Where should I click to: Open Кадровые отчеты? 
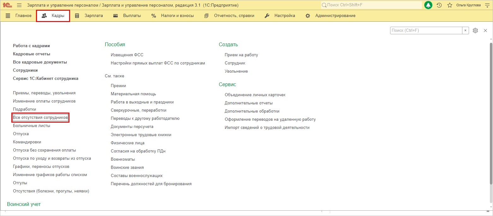[32, 54]
